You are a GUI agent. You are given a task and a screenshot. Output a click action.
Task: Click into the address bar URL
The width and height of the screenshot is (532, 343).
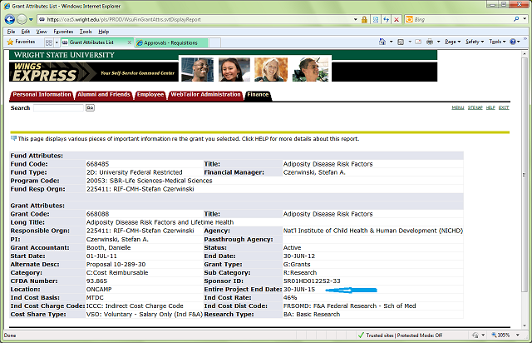click(124, 20)
